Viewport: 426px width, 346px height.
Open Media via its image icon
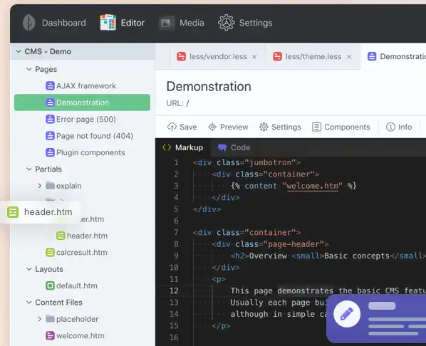pos(166,23)
